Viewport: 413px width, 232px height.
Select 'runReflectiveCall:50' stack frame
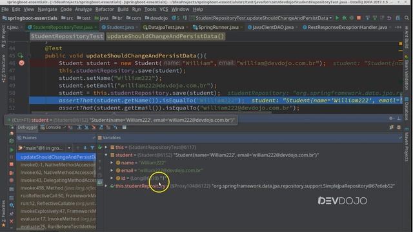(56, 196)
